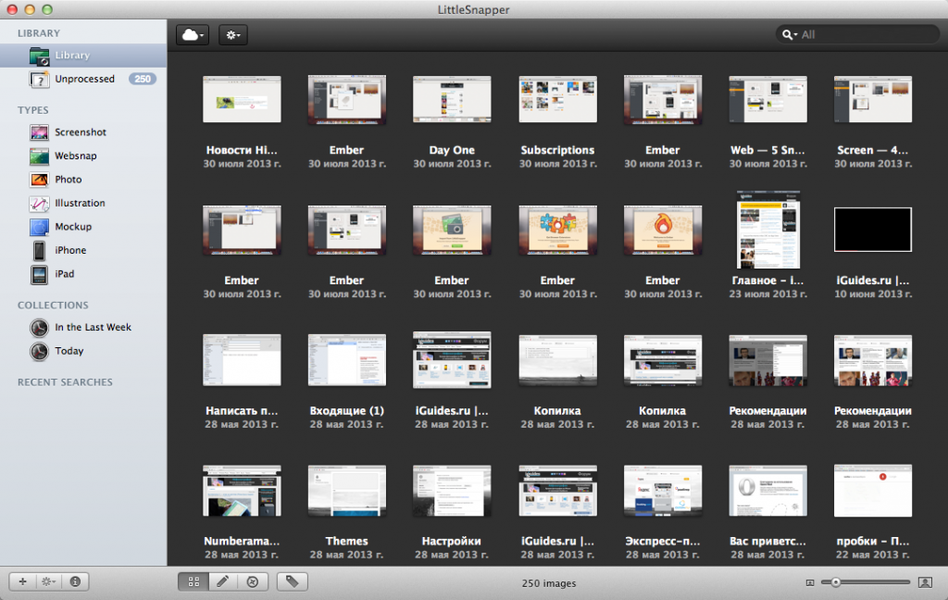The height and width of the screenshot is (600, 948).
Task: Click the large thumbnail size icon
Action: pos(925,582)
